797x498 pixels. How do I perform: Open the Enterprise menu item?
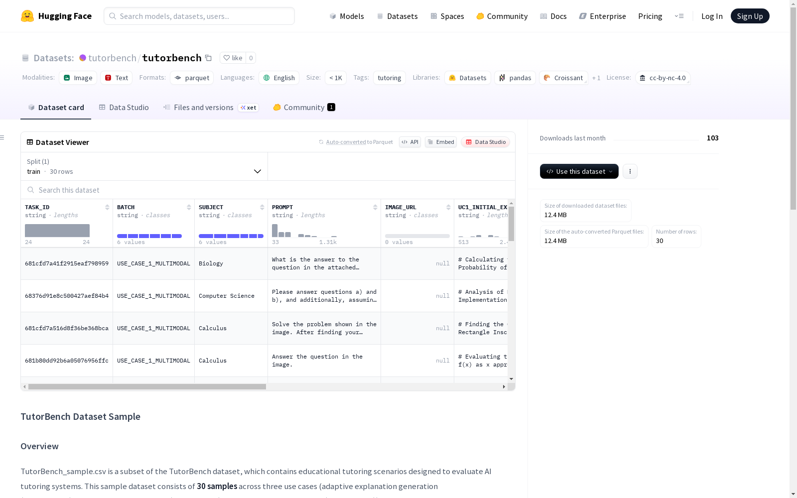(x=602, y=16)
